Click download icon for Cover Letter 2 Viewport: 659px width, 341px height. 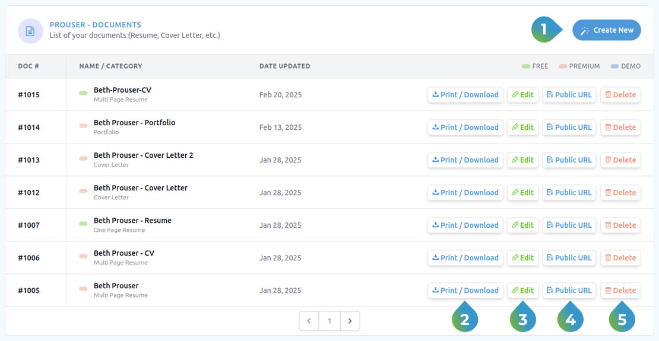click(x=435, y=160)
